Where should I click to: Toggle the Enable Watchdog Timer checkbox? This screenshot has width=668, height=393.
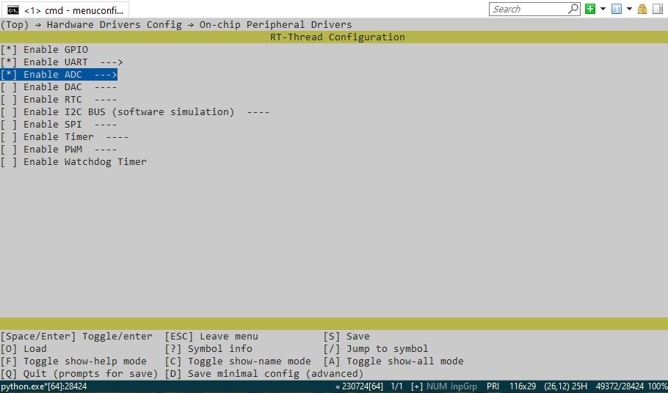pos(9,162)
